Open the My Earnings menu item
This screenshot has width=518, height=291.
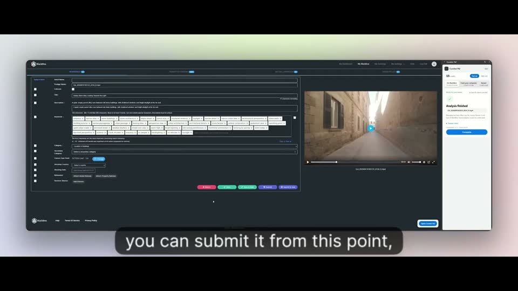[380, 64]
